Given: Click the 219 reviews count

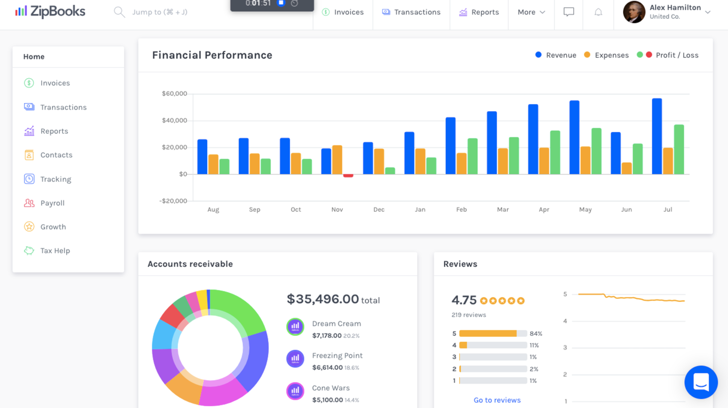Looking at the screenshot, I should click(469, 315).
